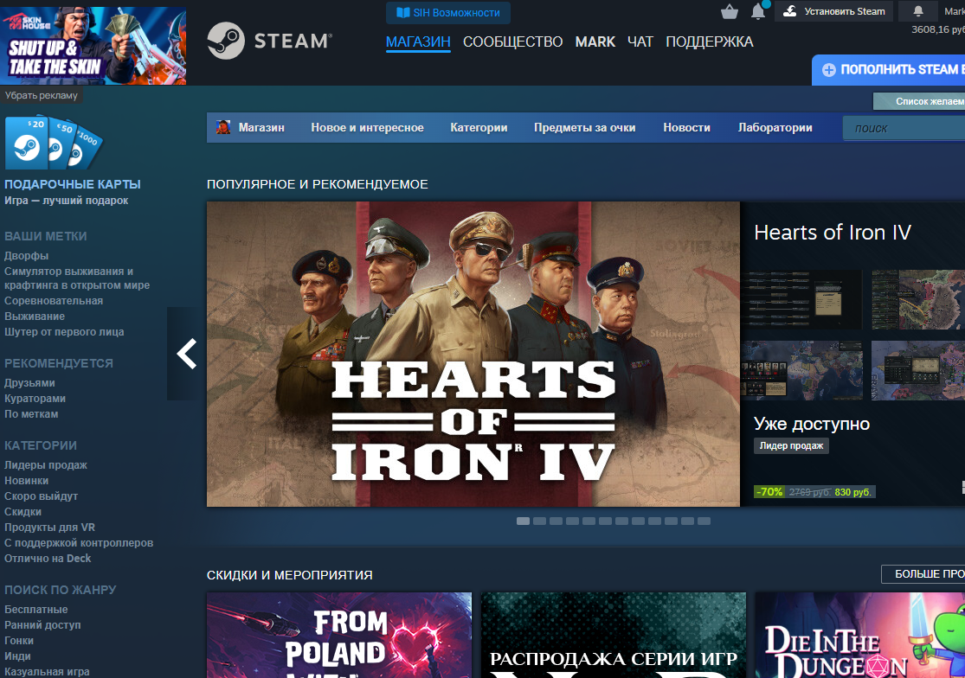Expand Категории menu
This screenshot has height=678, width=965.
click(x=479, y=128)
